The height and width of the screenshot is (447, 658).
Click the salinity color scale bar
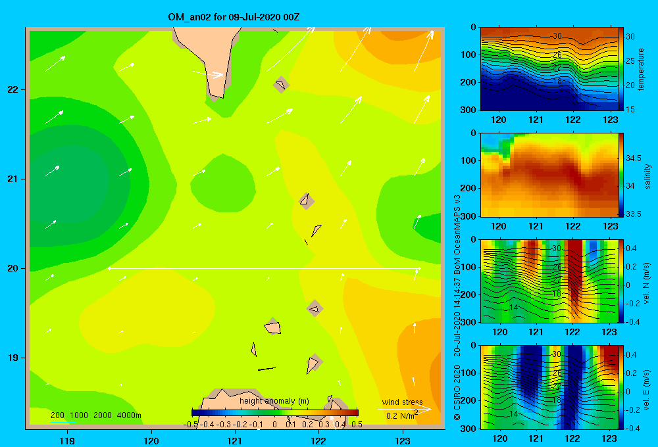click(621, 175)
